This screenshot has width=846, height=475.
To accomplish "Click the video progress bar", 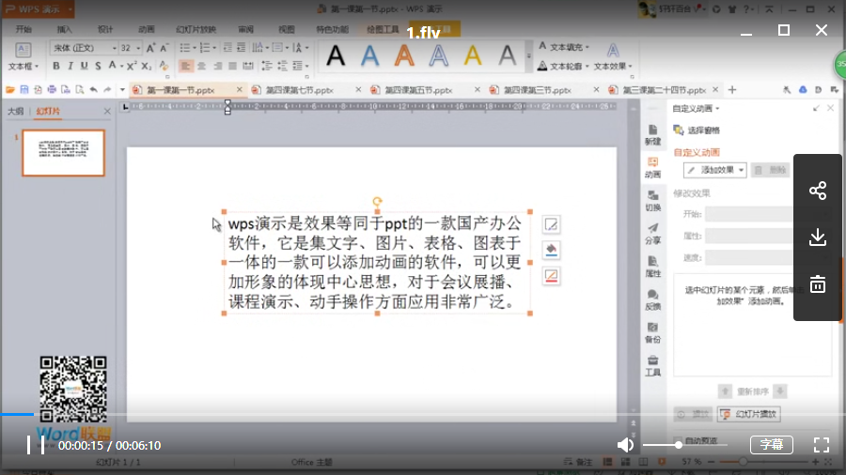I will pos(423,414).
